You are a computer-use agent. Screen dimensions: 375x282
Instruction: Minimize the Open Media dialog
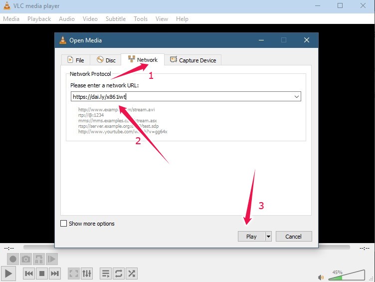[261, 40]
